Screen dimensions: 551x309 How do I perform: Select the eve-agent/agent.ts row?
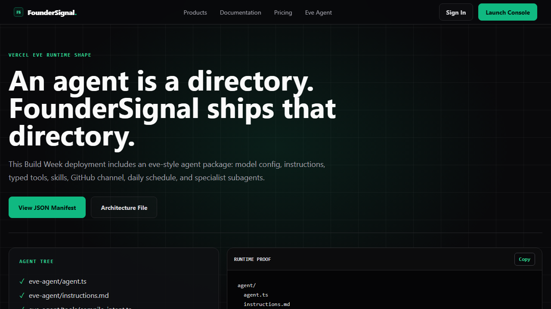(114, 282)
